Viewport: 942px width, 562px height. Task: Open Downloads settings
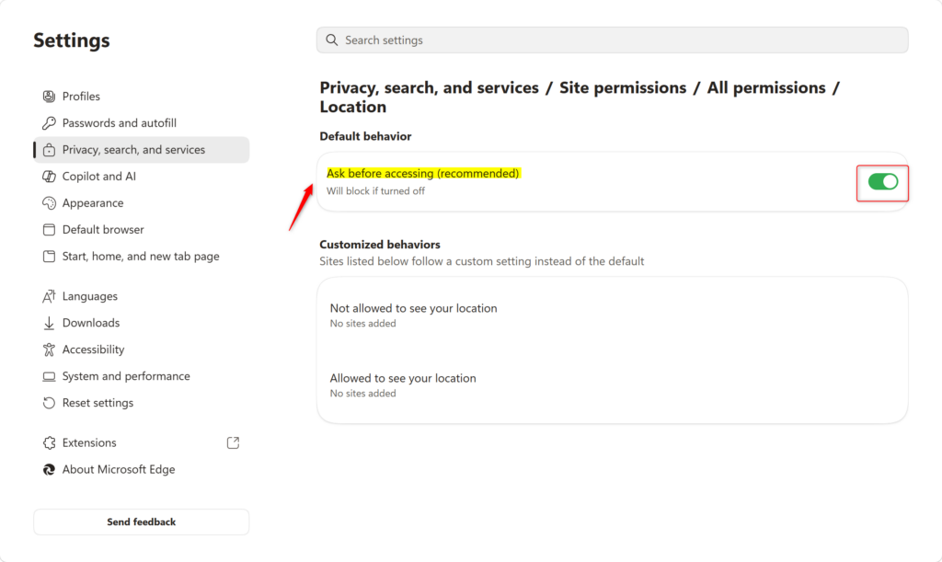pyautogui.click(x=141, y=323)
